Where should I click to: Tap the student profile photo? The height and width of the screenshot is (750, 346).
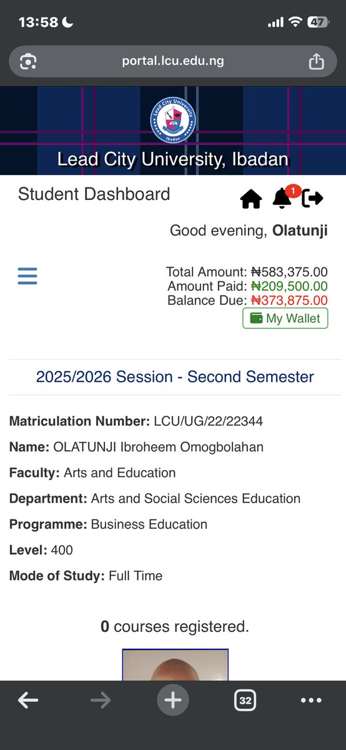175,665
